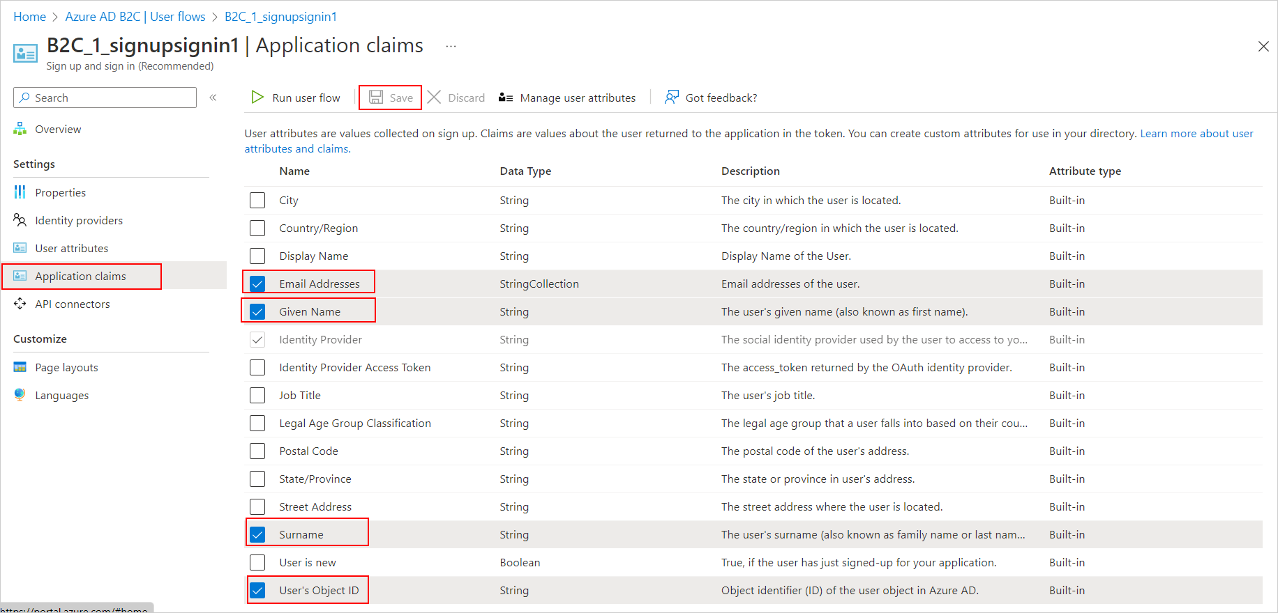Click the Discard X icon
Image resolution: width=1278 pixels, height=613 pixels.
434,97
